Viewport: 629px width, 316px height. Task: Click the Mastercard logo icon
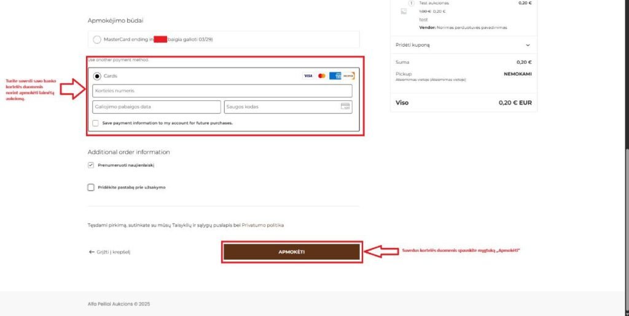click(322, 76)
